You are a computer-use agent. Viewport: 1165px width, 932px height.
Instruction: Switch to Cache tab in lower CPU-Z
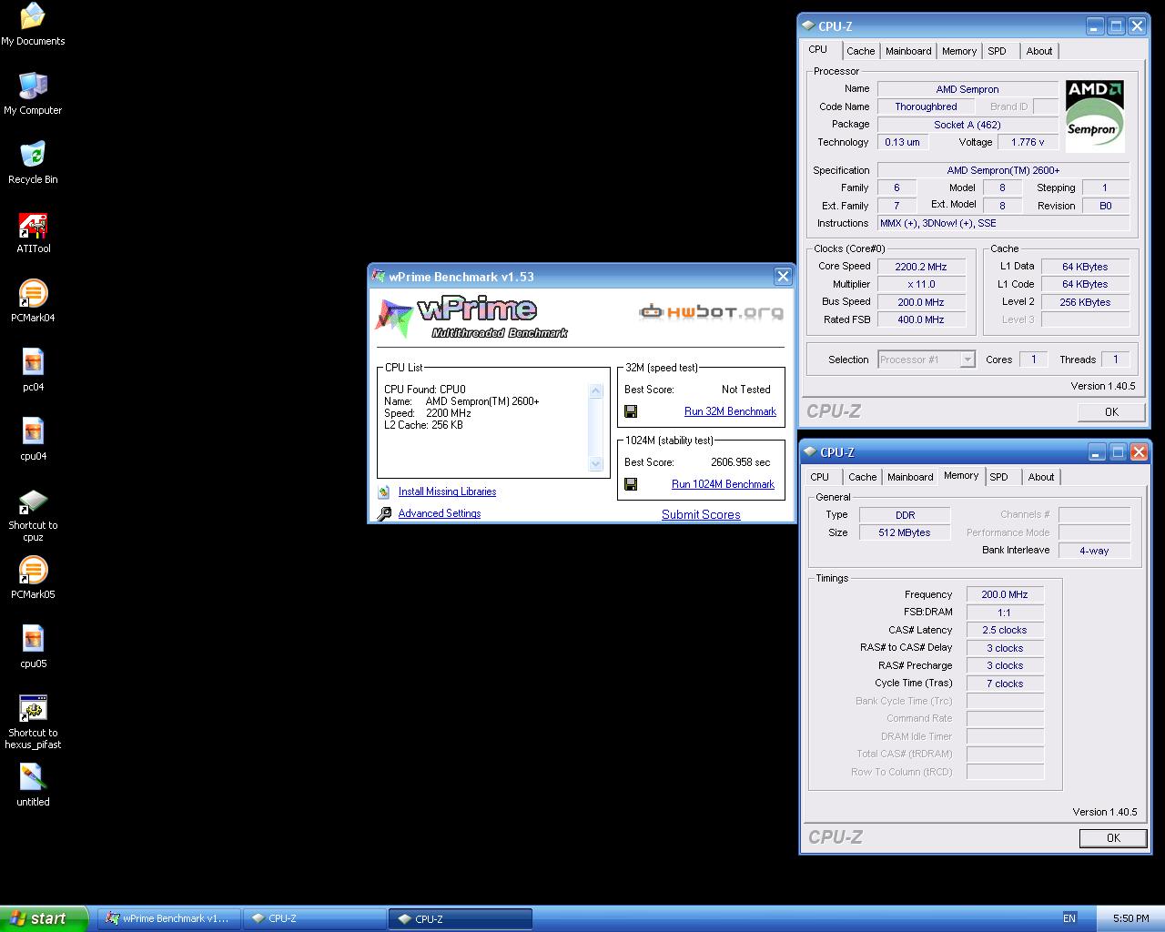pyautogui.click(x=862, y=477)
